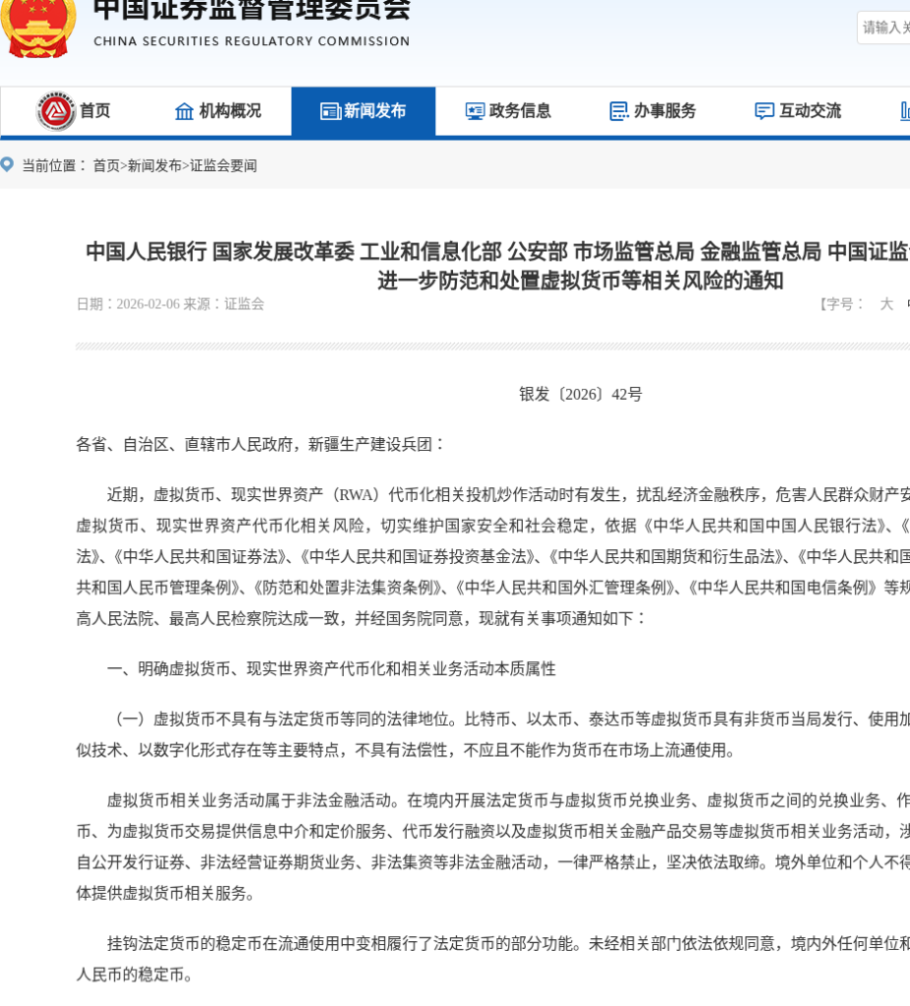Click the article title line 进一步防范和处置虚拟货币等相关风险的通知
The height and width of the screenshot is (1006, 910).
[x=580, y=280]
